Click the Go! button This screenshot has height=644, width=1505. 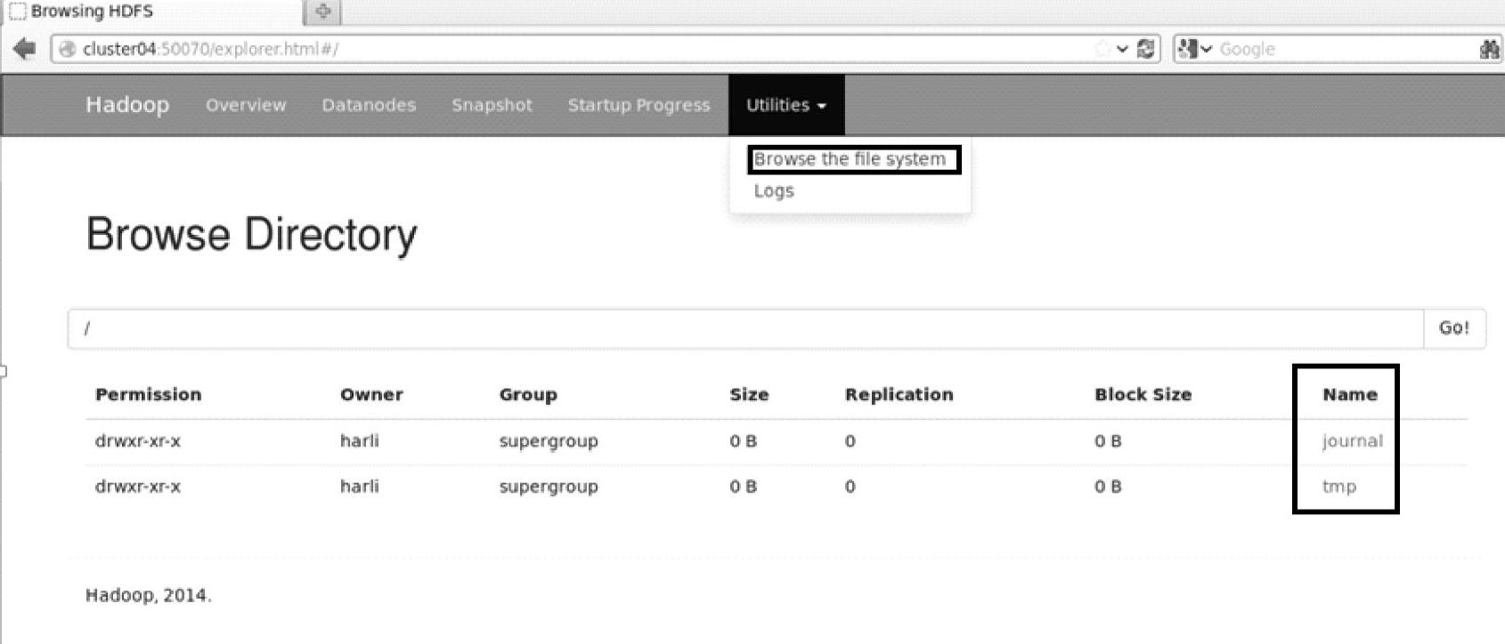point(1454,328)
